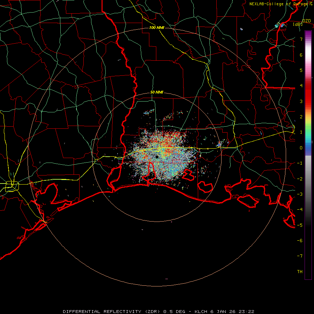Click the "0" value on the color scale
Image resolution: width=314 pixels, height=314 pixels.
(x=301, y=148)
